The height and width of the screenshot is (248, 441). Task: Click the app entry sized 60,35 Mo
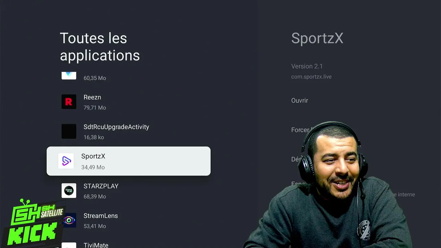point(129,76)
